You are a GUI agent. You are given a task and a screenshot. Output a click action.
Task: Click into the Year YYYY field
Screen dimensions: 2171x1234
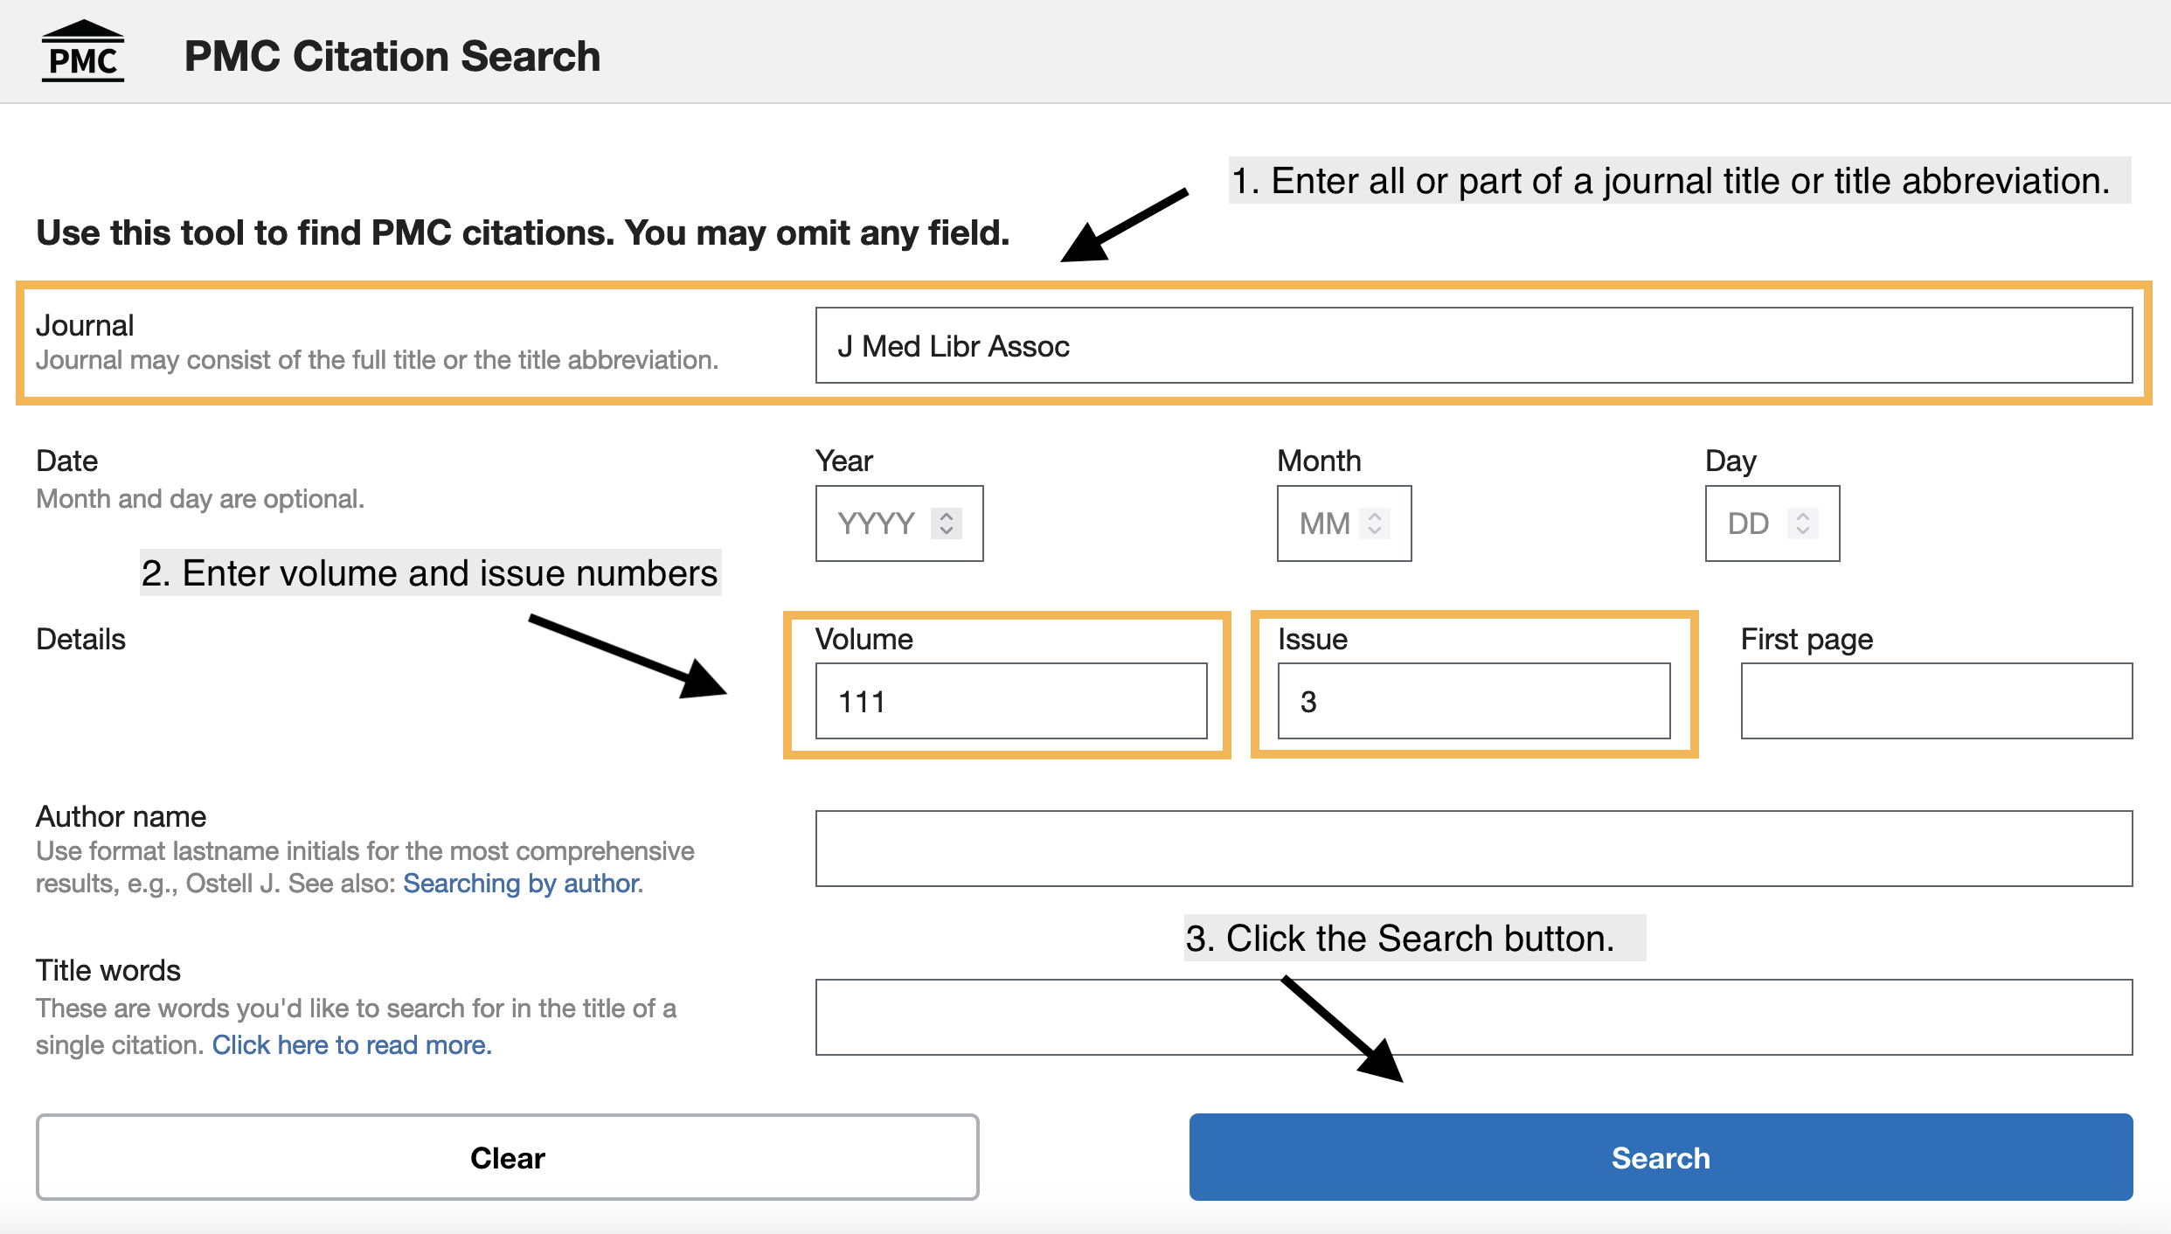coord(876,523)
